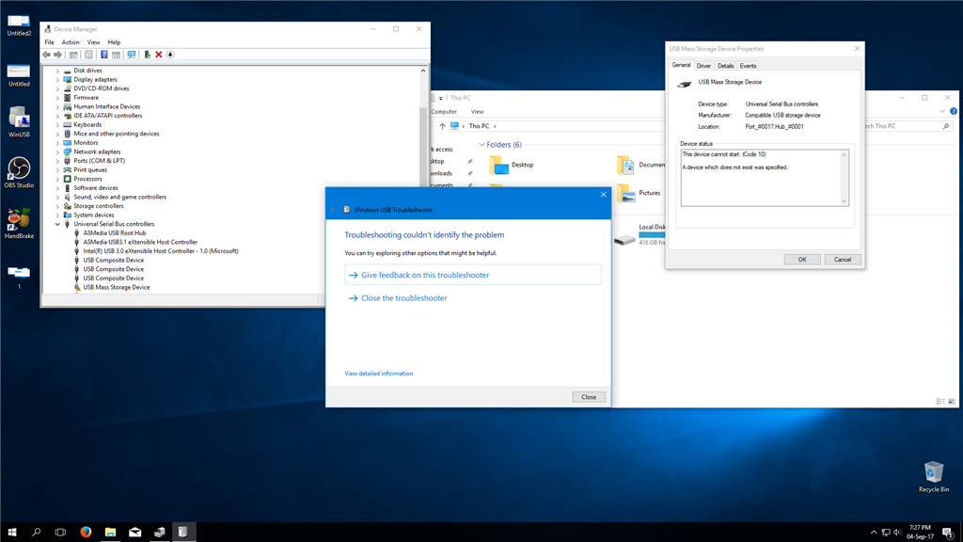
Task: Expand Display adapters in Device Manager
Action: tap(57, 80)
